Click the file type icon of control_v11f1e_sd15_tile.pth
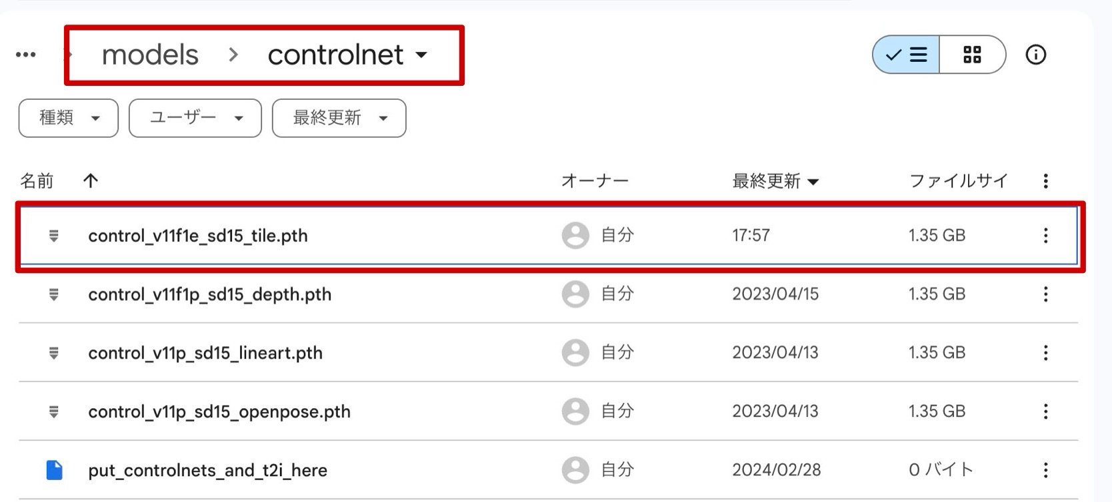Image resolution: width=1112 pixels, height=502 pixels. 53,235
